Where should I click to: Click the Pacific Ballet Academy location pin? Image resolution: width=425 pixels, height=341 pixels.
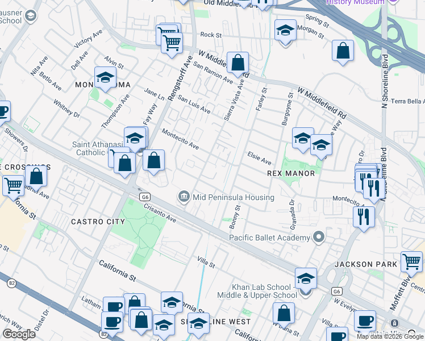319,237
